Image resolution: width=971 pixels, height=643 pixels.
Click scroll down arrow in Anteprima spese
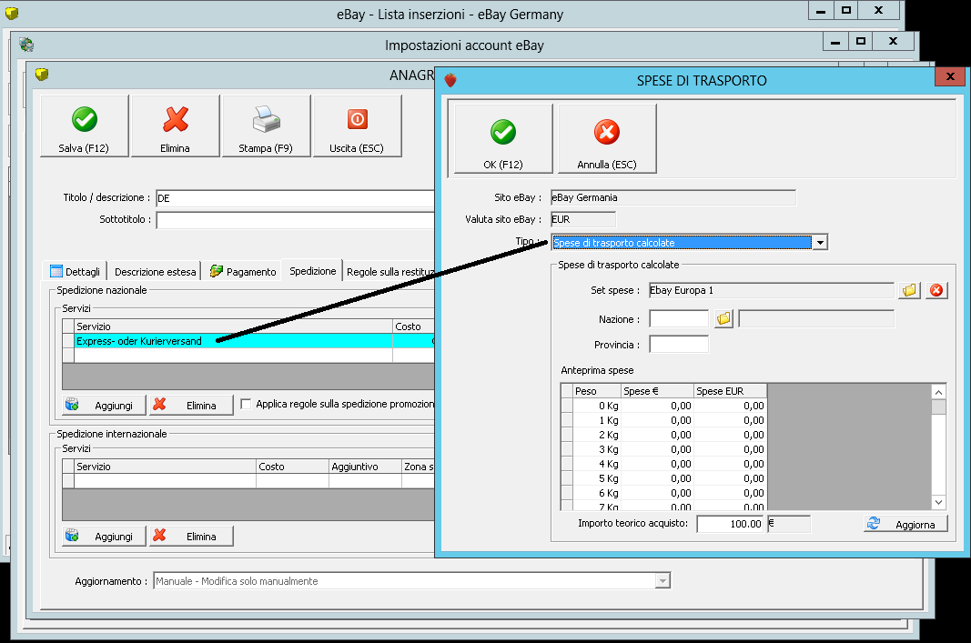coord(939,503)
